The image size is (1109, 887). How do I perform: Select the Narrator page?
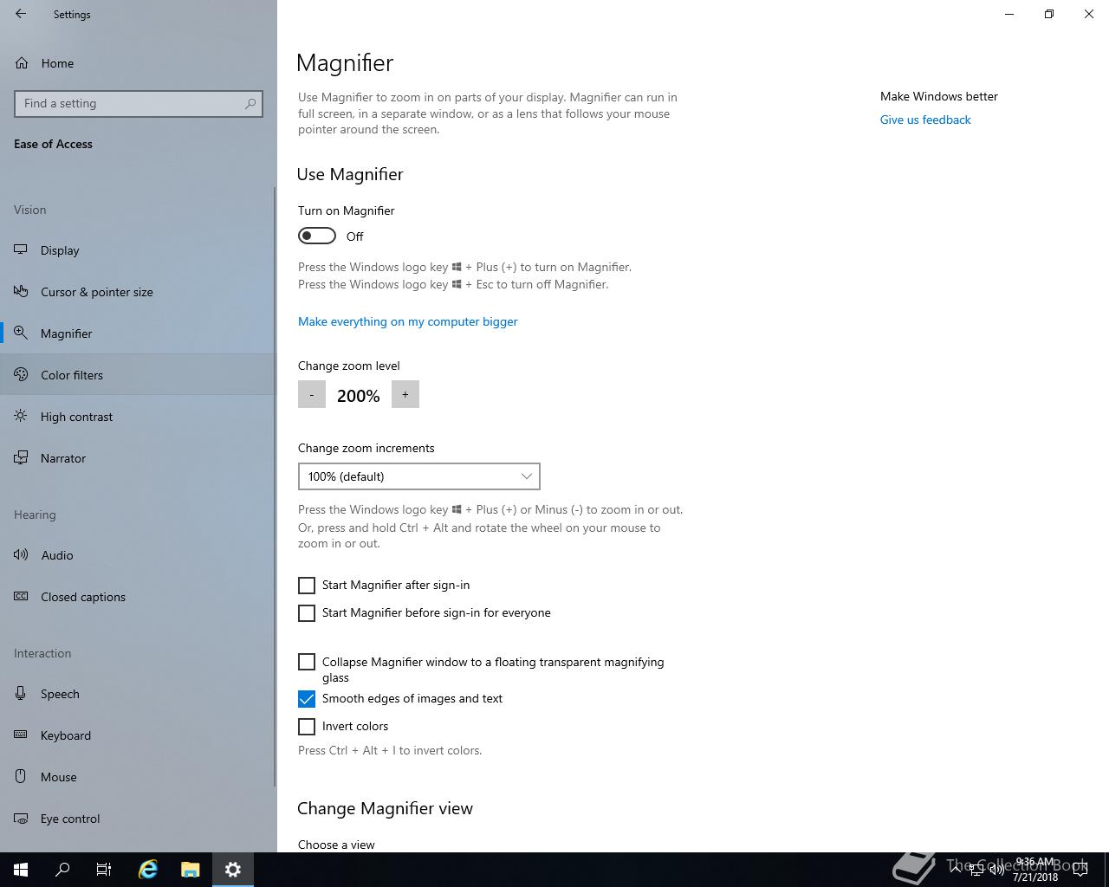[x=139, y=458]
